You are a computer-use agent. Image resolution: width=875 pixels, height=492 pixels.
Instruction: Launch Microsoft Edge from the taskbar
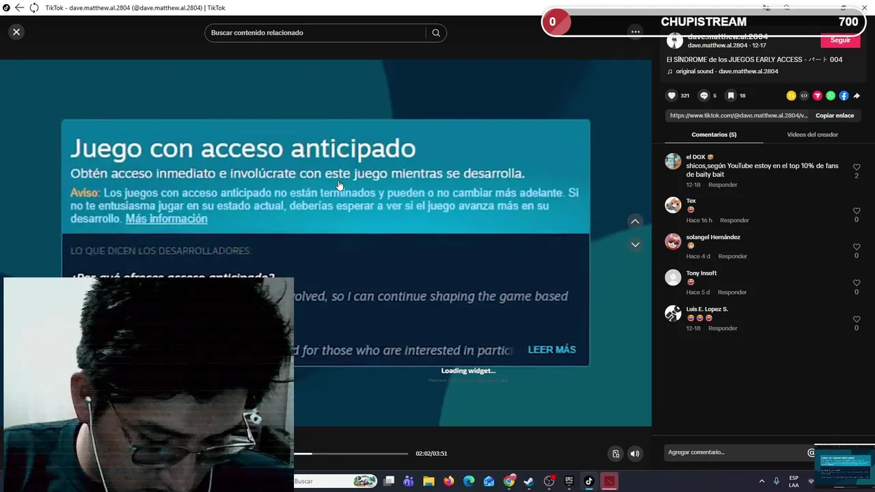(x=469, y=481)
